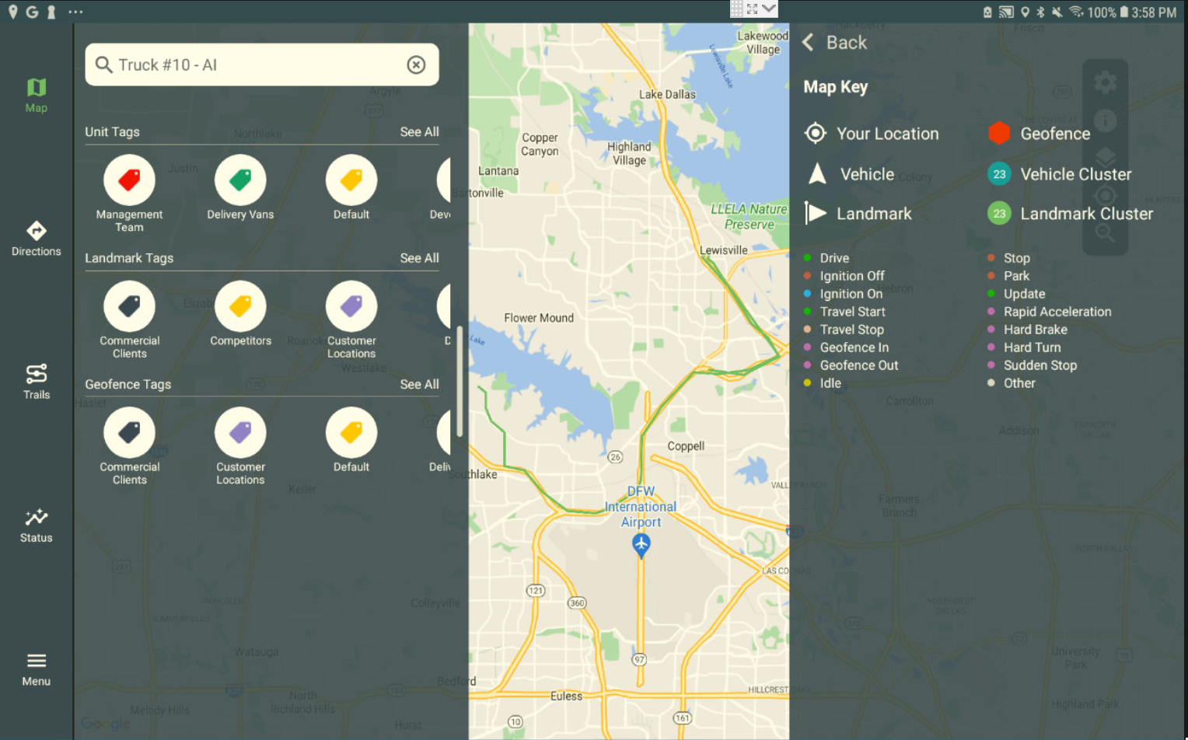Click the Geofence hexagon in the Map Key
Viewport: 1188px width, 740px height.
click(998, 133)
